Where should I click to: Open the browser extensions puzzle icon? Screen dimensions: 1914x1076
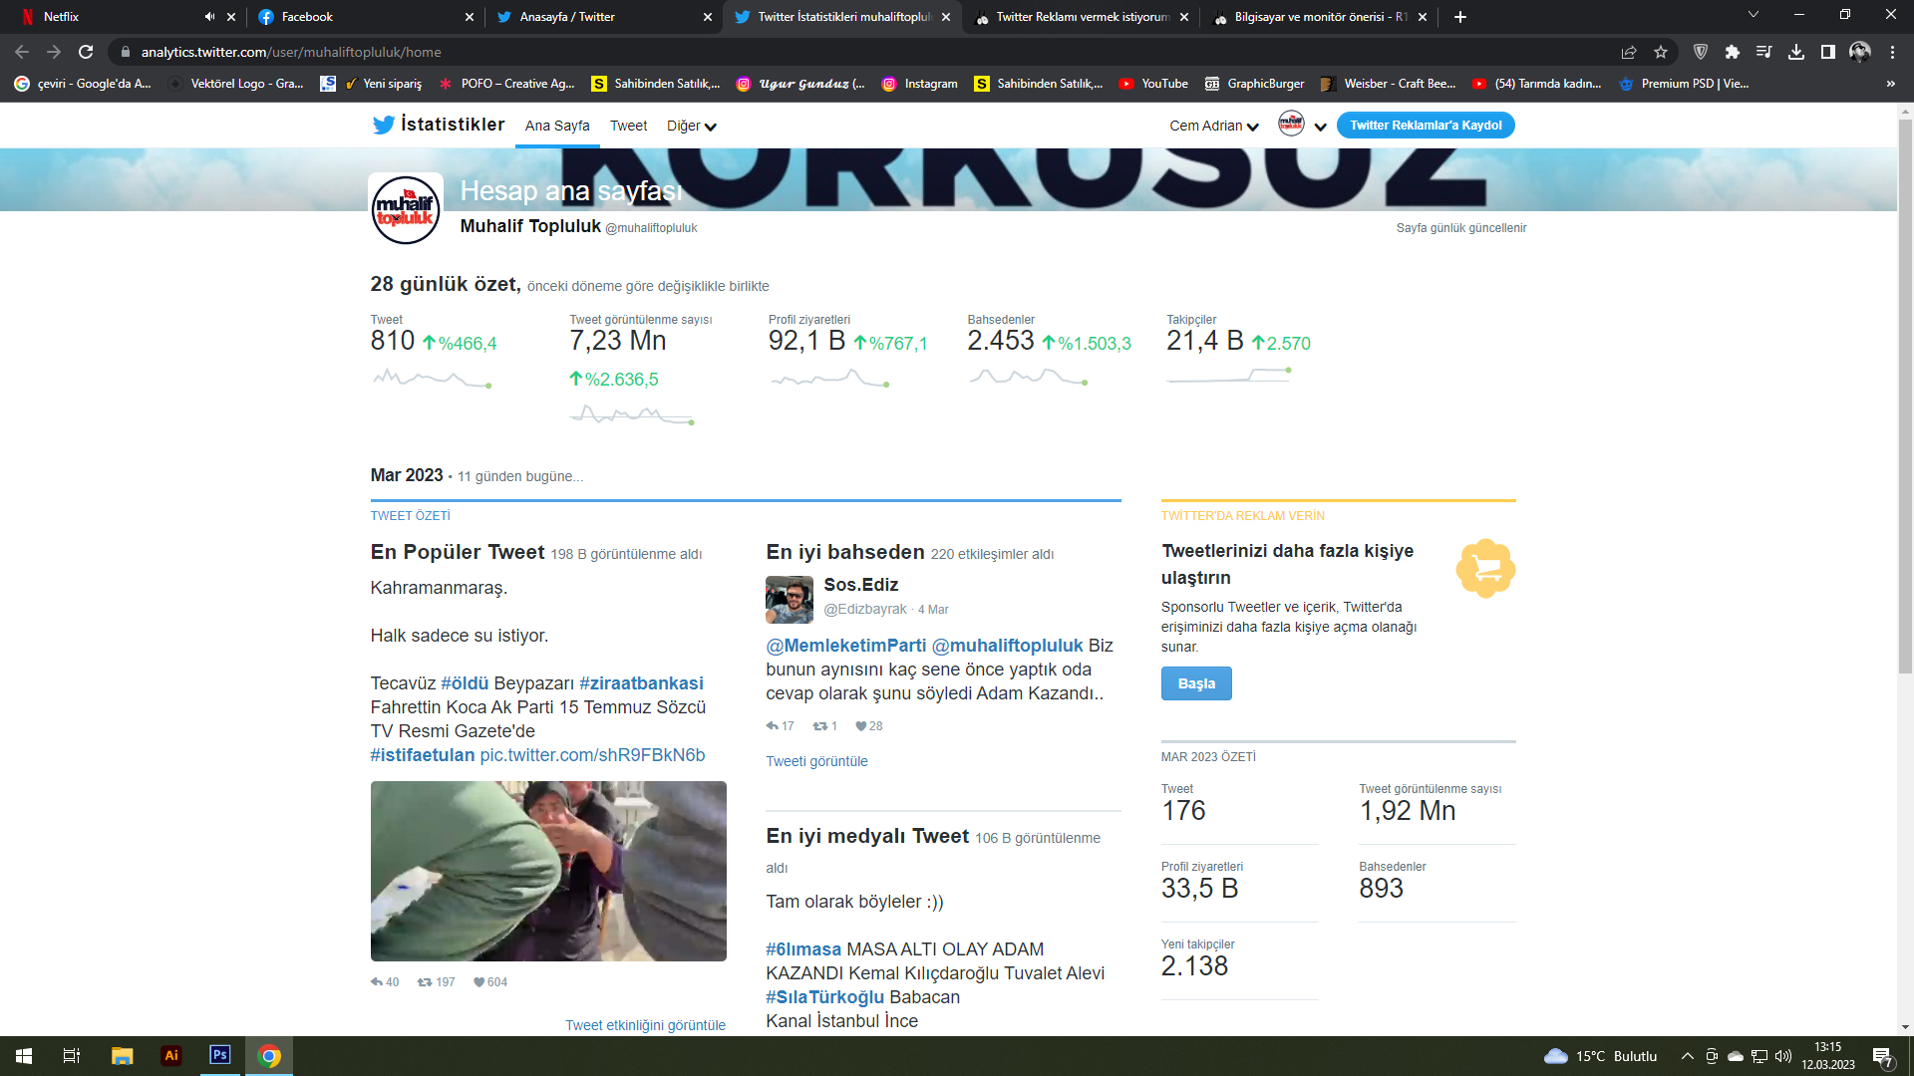1733,52
